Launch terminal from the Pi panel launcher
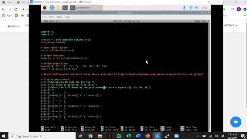 click(65, 8)
